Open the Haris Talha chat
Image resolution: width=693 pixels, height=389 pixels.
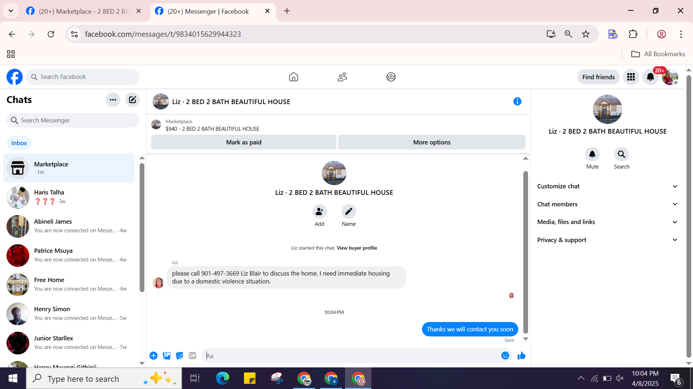click(x=69, y=197)
